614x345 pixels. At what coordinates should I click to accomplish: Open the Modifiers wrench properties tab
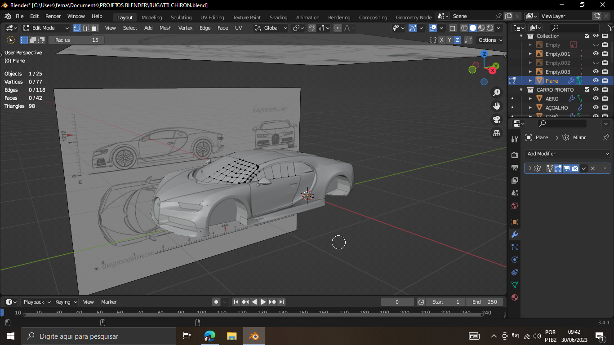(515, 234)
